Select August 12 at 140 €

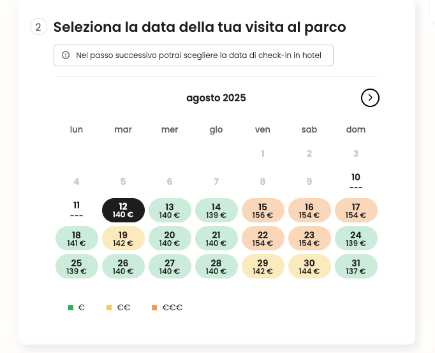click(123, 210)
